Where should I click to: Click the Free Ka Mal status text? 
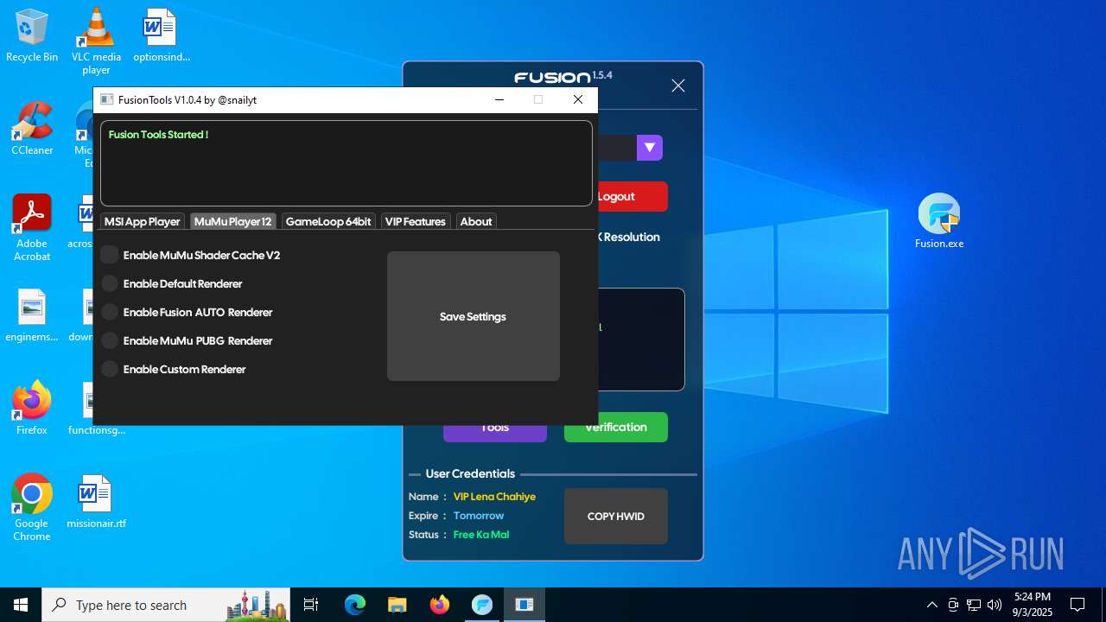click(481, 535)
